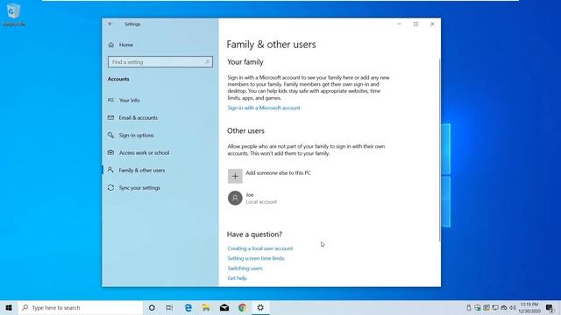Click the house icon beside Home
This screenshot has height=315, width=561.
[x=111, y=45]
